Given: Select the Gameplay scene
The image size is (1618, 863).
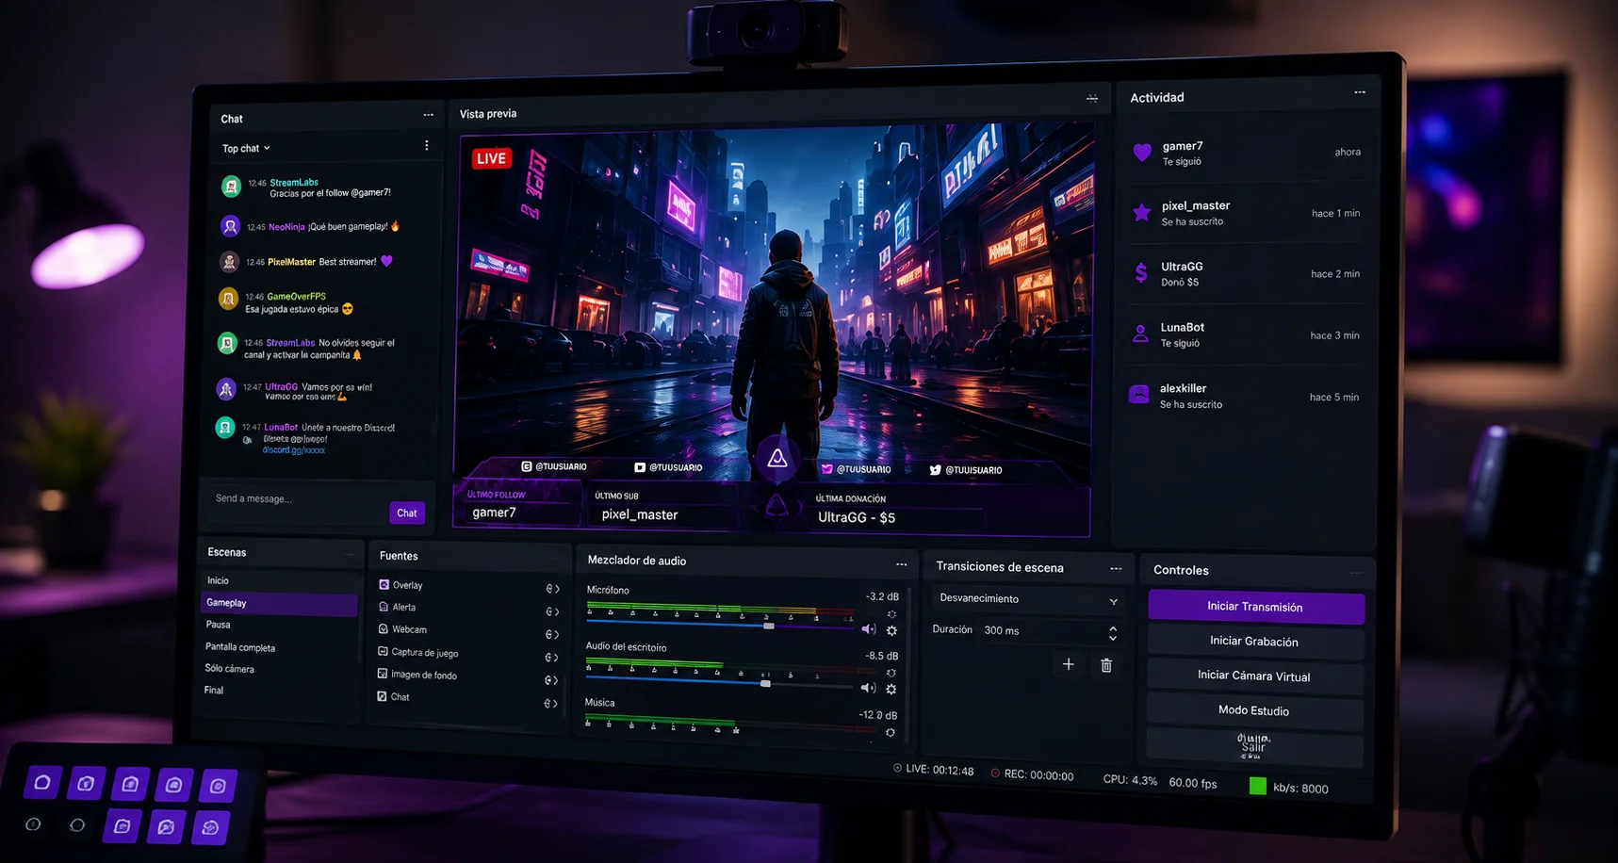Looking at the screenshot, I should tap(279, 603).
